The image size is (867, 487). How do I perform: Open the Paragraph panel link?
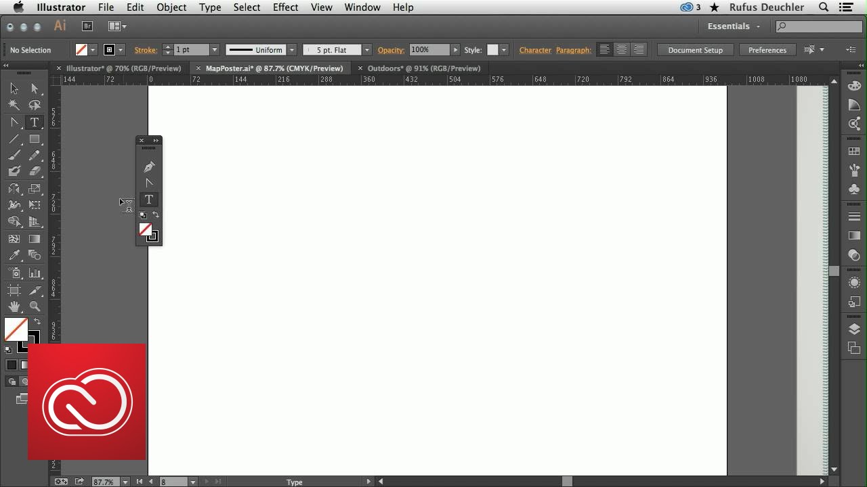coord(574,50)
